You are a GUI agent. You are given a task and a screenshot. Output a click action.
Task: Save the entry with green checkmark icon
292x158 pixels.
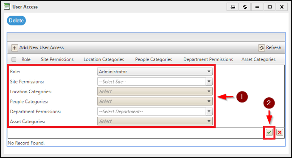pos(269,133)
